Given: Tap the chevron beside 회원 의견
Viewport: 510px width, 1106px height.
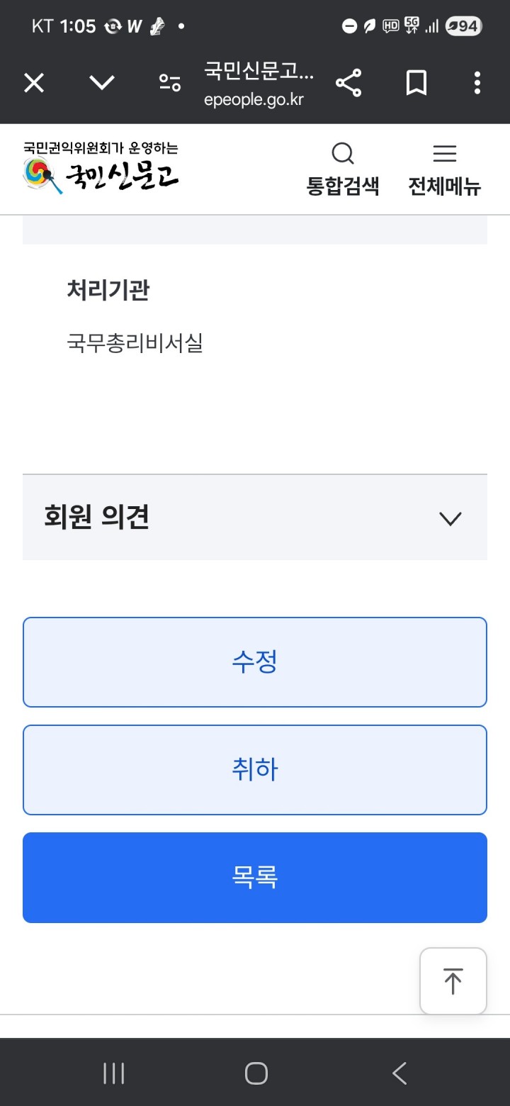Looking at the screenshot, I should point(450,519).
